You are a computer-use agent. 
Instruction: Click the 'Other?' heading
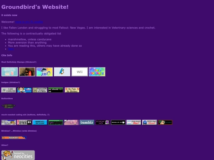point(5,145)
